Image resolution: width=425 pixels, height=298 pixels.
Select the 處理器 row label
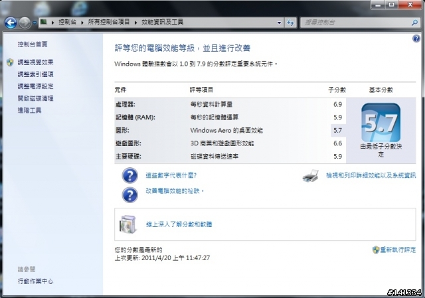[x=126, y=104]
